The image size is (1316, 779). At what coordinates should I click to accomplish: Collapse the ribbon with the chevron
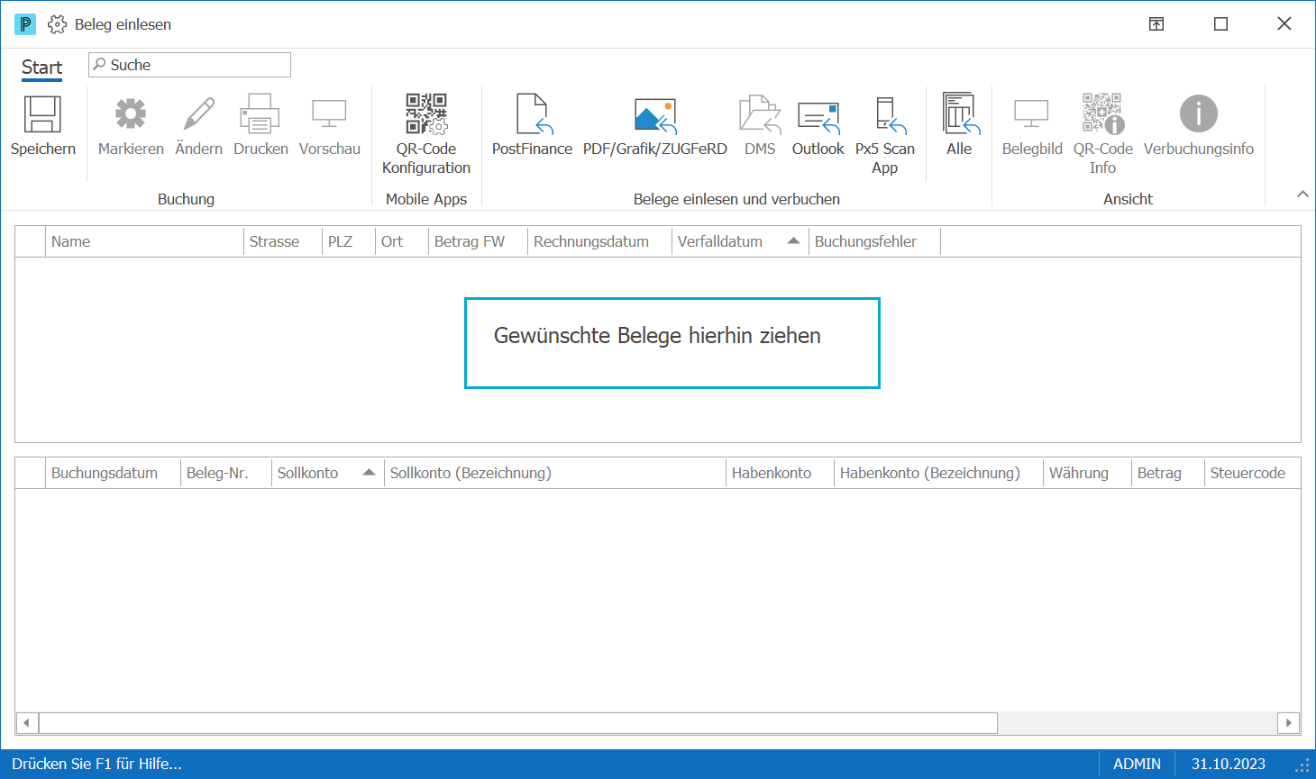[1302, 194]
